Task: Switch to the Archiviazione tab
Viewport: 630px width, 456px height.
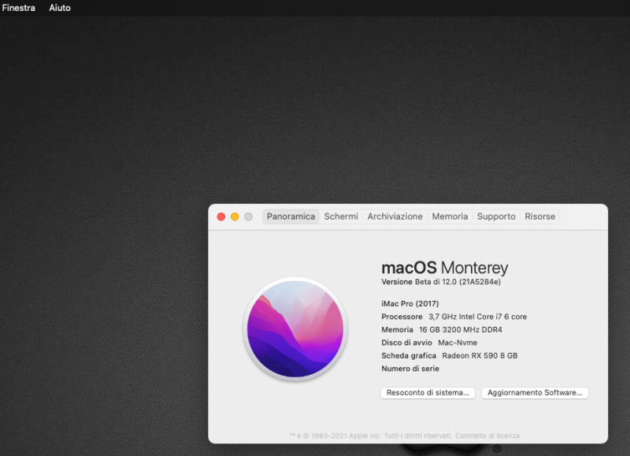Action: pos(395,217)
